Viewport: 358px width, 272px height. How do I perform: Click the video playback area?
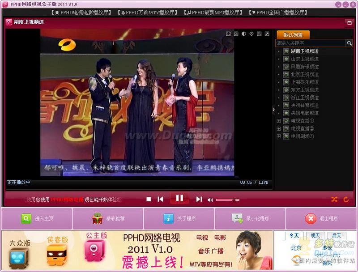137,102
